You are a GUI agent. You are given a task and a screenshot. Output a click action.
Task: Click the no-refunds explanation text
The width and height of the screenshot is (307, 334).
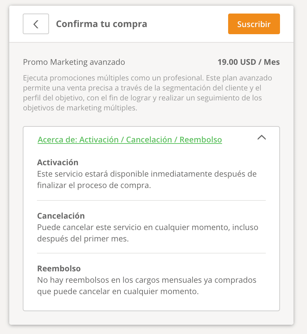click(146, 286)
